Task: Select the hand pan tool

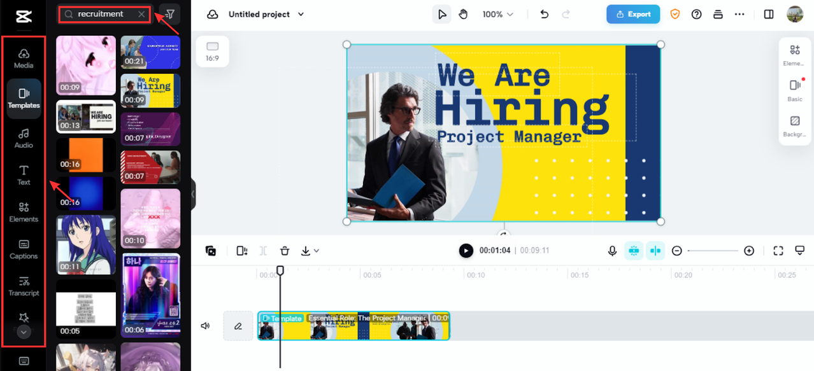Action: [463, 14]
